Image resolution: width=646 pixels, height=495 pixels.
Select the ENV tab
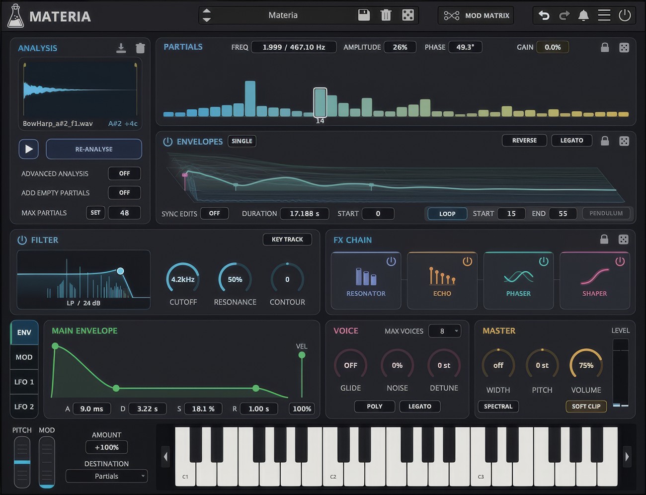tap(24, 332)
